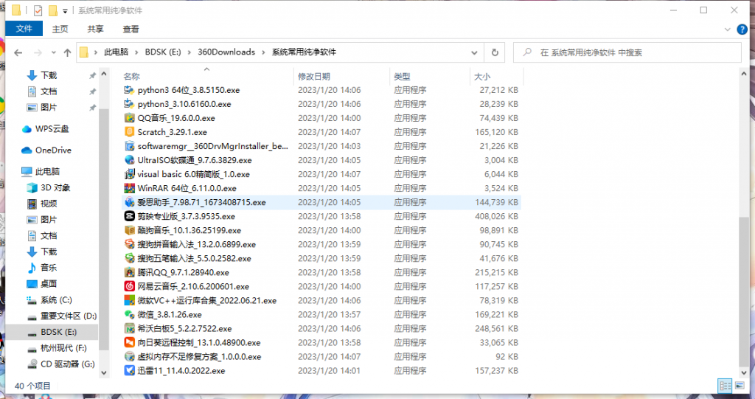Click the 微信_3.8.1.26.exe icon
Image resolution: width=755 pixels, height=399 pixels.
click(129, 314)
